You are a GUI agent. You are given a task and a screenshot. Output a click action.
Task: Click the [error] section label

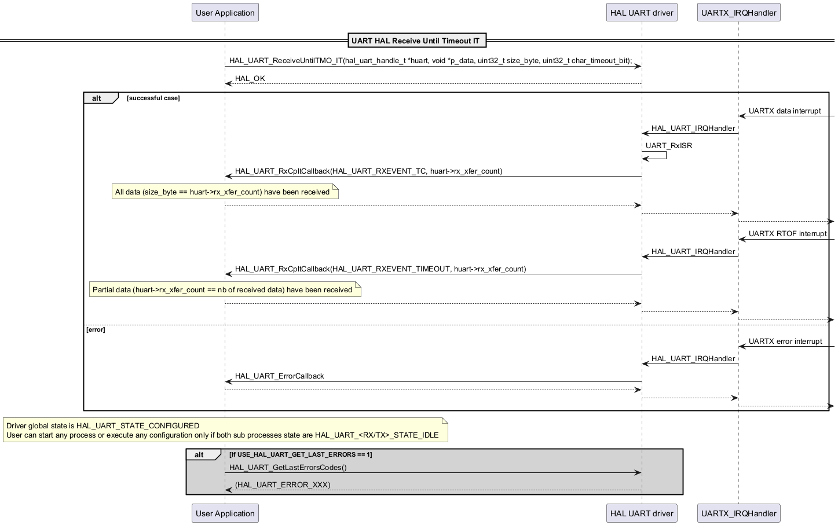[96, 330]
